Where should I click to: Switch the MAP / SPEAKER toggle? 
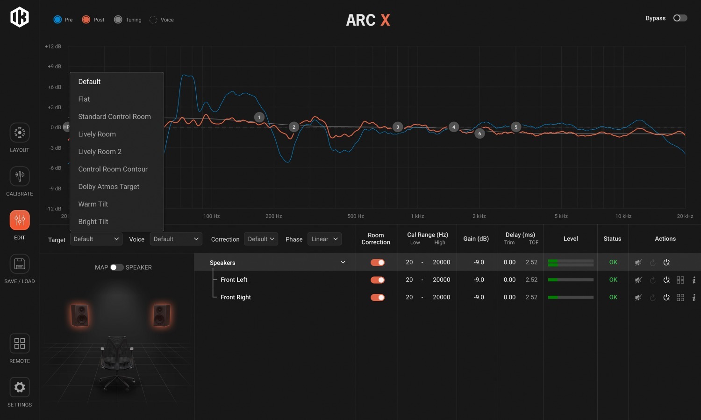point(116,267)
